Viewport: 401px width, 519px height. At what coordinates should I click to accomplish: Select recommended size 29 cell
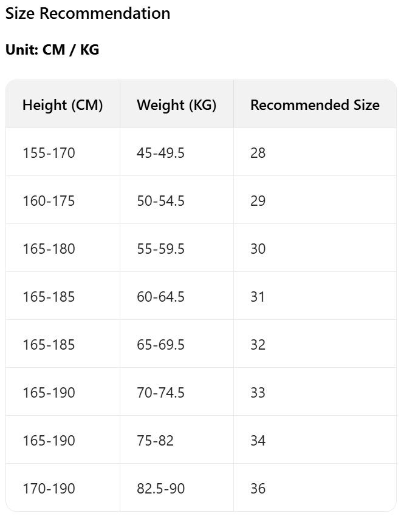point(258,201)
